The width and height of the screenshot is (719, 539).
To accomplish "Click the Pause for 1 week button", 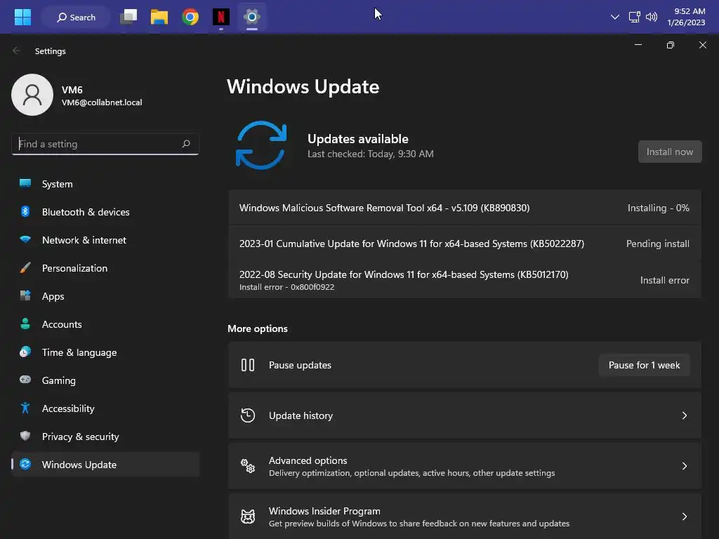I will click(x=644, y=365).
